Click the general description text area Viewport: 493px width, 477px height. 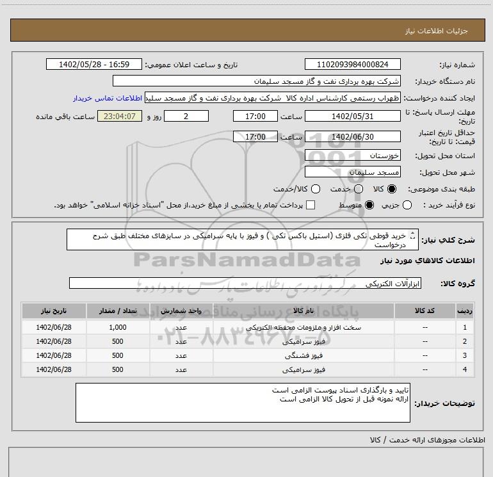[243, 239]
